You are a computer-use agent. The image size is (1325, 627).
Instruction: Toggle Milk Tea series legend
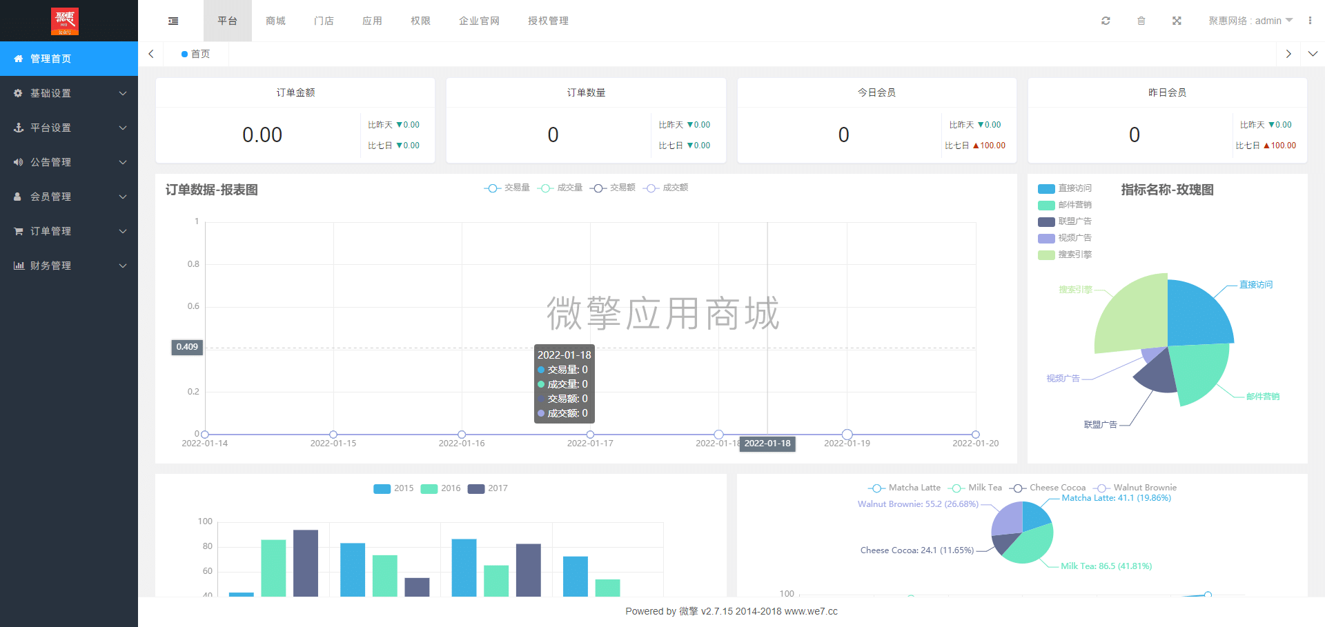point(974,488)
